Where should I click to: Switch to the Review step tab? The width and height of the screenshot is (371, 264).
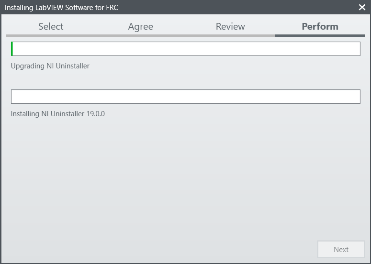coord(230,26)
